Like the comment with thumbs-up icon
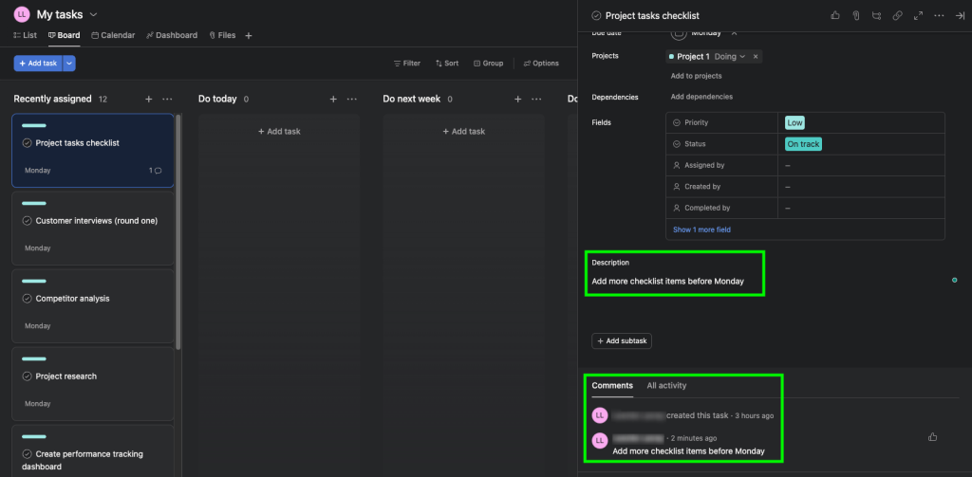Screen dimensions: 972x477 pos(932,437)
